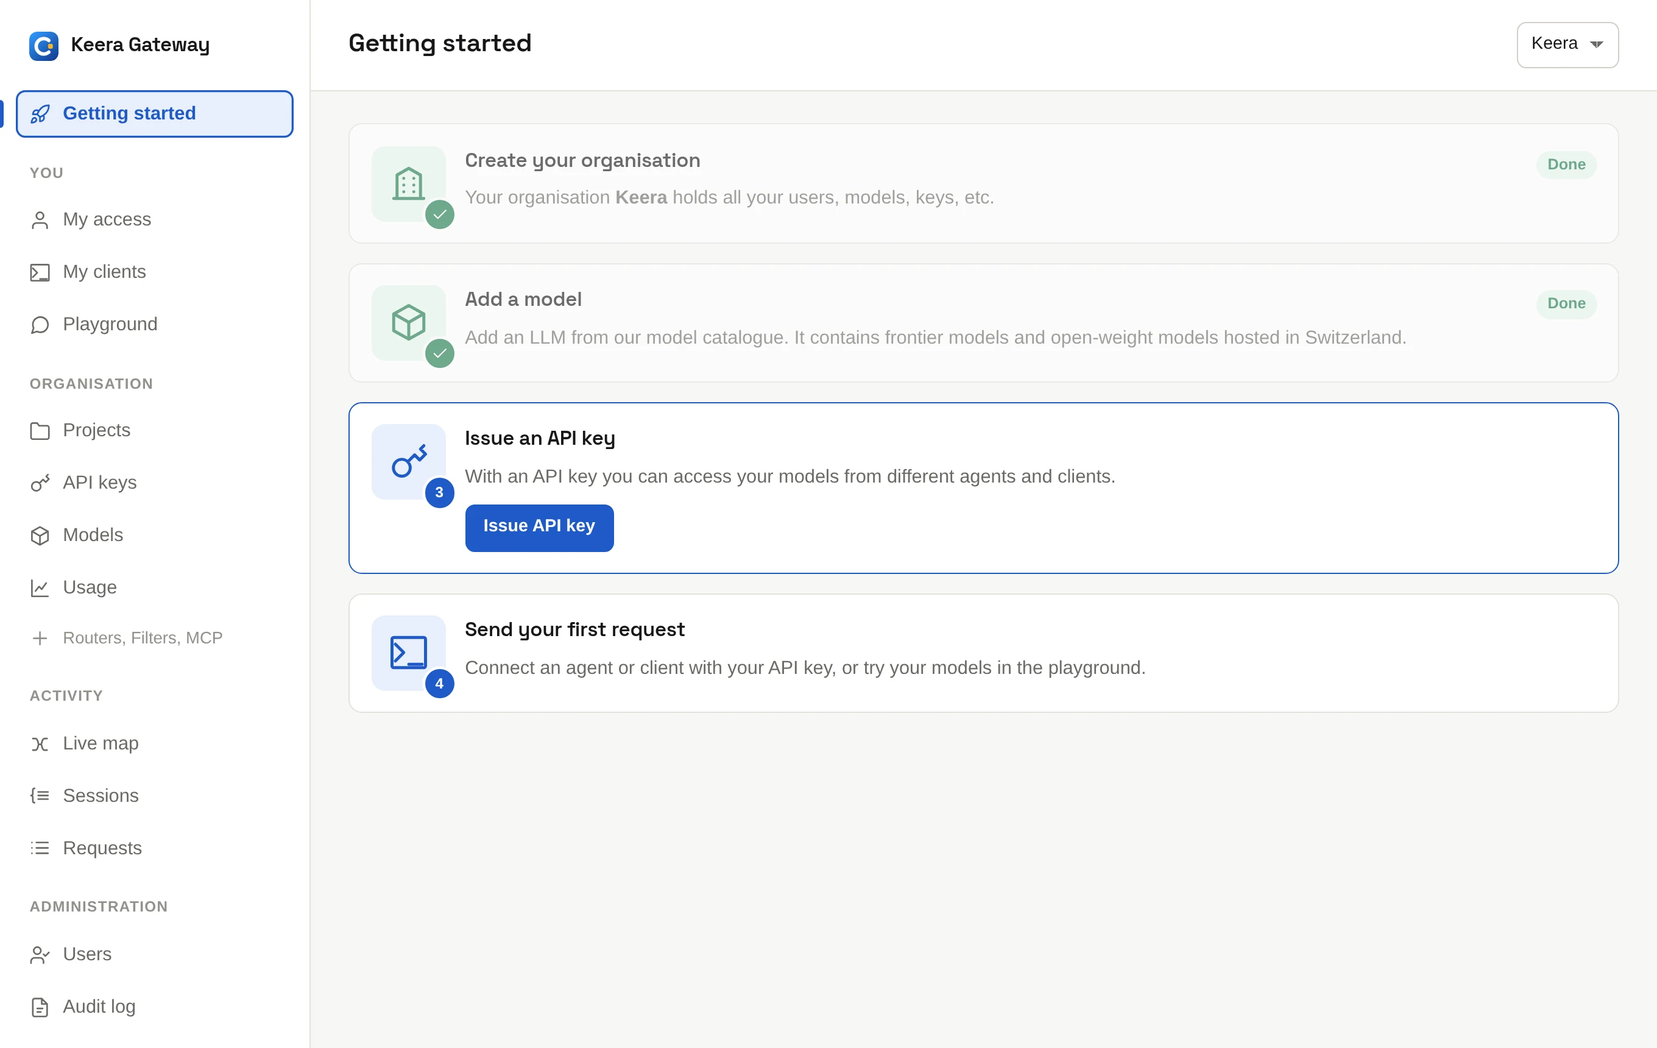The image size is (1657, 1048).
Task: Open the Live map view
Action: (155, 744)
